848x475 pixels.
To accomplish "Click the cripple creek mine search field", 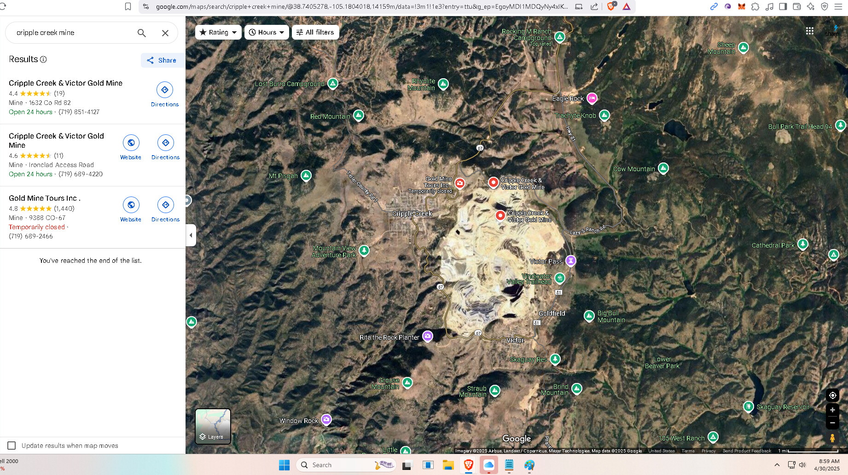I will [x=74, y=33].
